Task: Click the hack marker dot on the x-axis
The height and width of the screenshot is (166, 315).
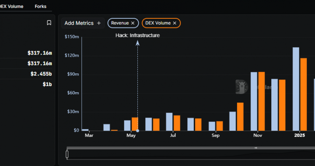Action: coord(138,131)
